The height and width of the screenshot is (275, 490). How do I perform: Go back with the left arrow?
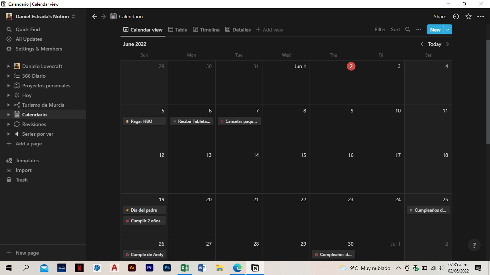coord(95,16)
